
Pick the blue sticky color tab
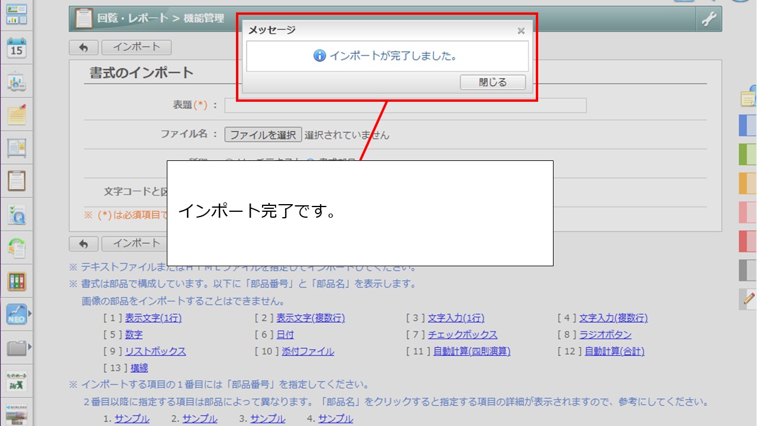pos(748,126)
